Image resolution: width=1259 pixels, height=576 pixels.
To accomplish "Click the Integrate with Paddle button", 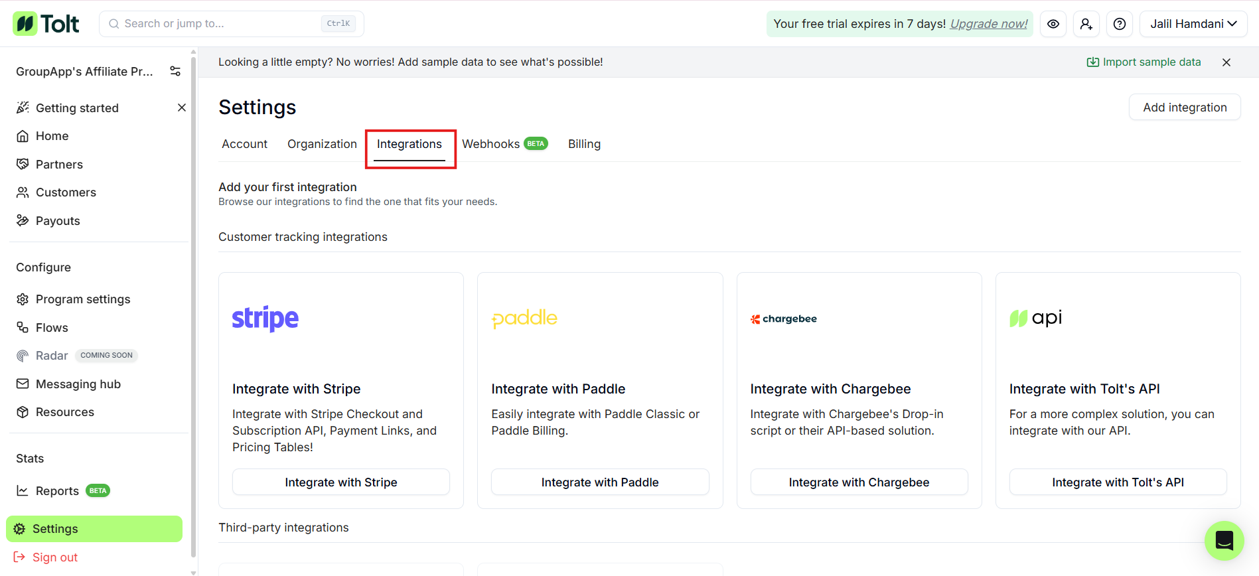I will tap(600, 482).
